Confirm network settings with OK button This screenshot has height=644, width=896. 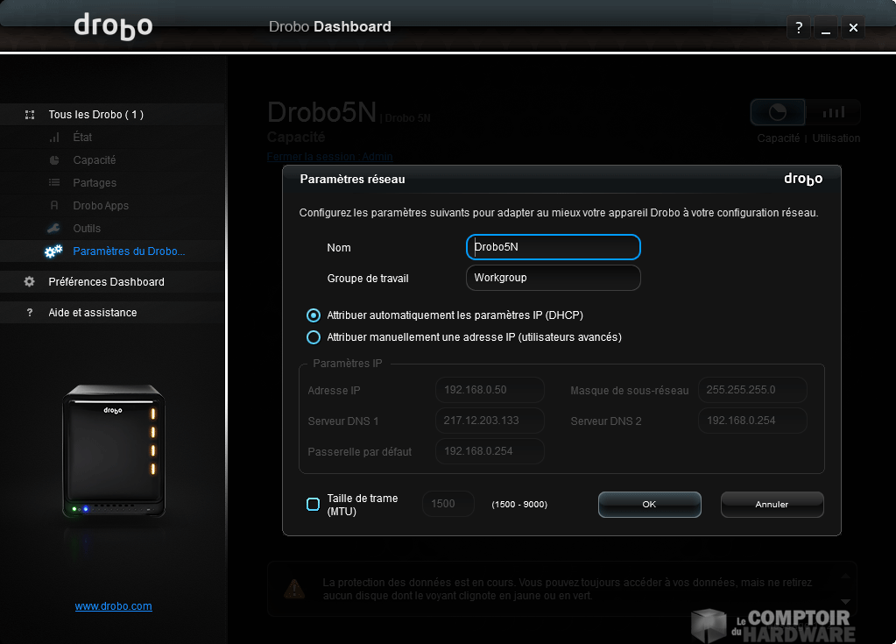(649, 505)
